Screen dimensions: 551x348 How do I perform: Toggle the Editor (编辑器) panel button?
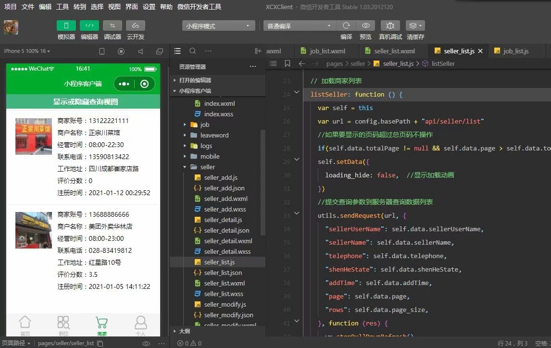coord(89,25)
